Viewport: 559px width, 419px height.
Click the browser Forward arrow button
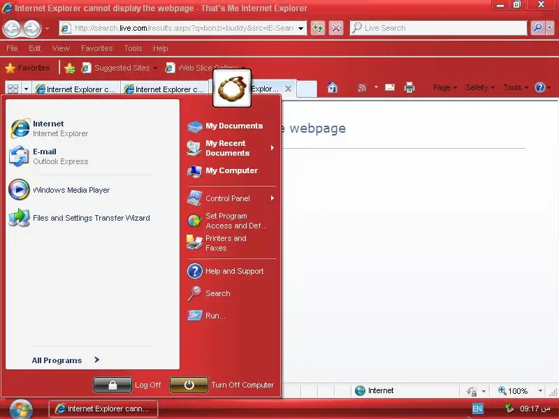[x=32, y=28]
